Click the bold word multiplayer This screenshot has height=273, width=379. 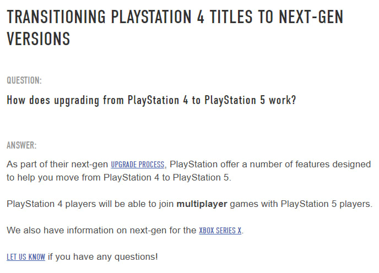click(202, 204)
